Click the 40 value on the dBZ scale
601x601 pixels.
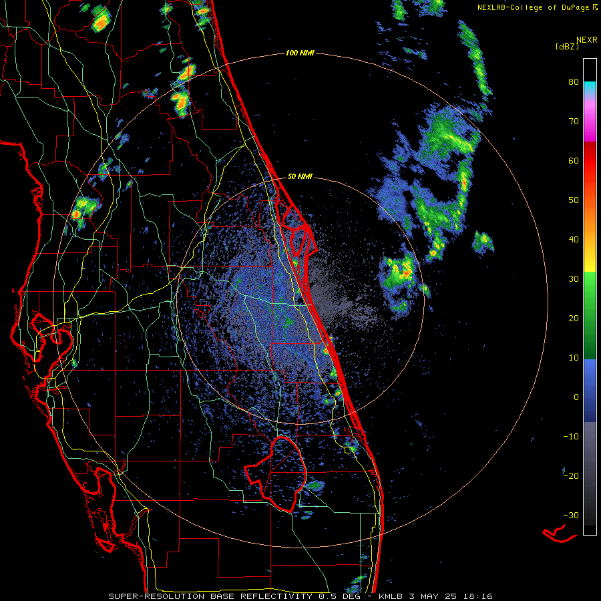(574, 240)
